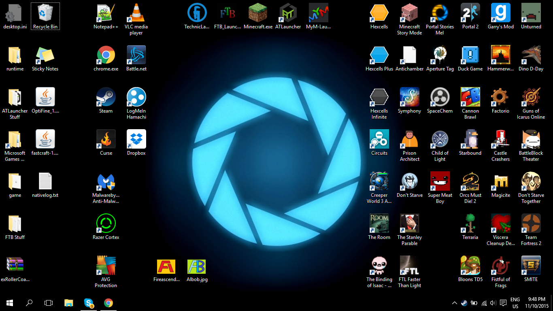
Task: Click the VLC media player icon
Action: (136, 13)
